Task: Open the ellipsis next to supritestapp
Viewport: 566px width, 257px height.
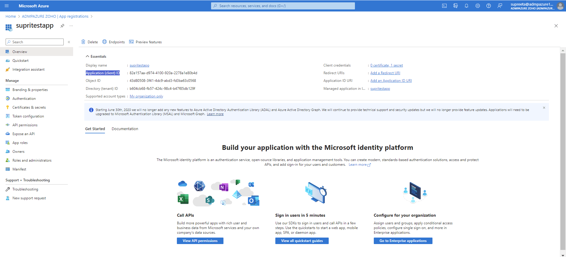Action: coord(71,26)
